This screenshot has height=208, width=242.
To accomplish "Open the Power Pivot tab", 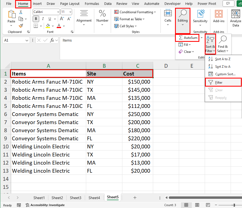I will click(x=207, y=4).
